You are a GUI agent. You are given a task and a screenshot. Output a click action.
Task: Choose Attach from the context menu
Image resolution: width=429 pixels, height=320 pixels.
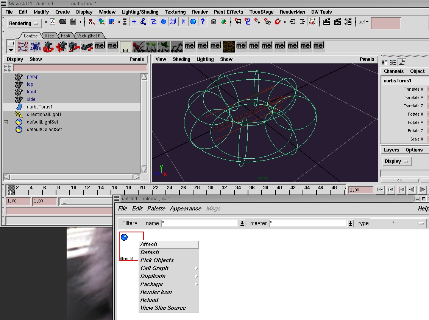[169, 244]
